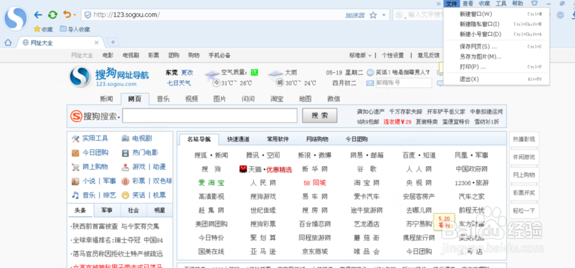Image resolution: width=575 pixels, height=268 pixels.
Task: Click the bookmark star in the address bar
Action: [373, 15]
